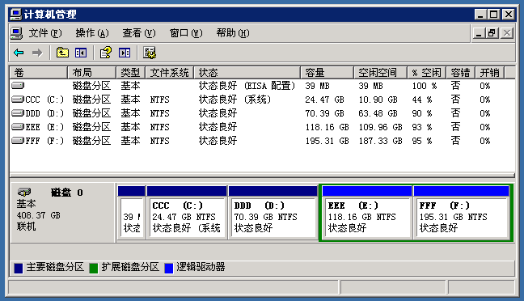Select the EEE (E:) volume drive icon
Viewport: 524px width, 301px height.
(x=18, y=127)
